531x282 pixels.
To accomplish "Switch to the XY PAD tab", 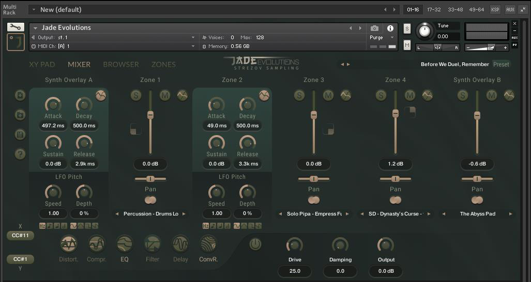I will (x=42, y=64).
